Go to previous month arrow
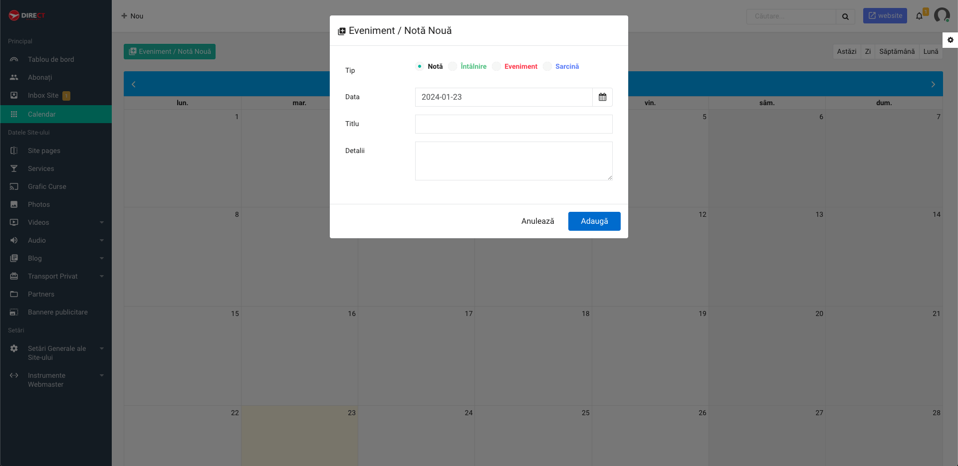Screen dimensions: 958x466 [x=133, y=84]
